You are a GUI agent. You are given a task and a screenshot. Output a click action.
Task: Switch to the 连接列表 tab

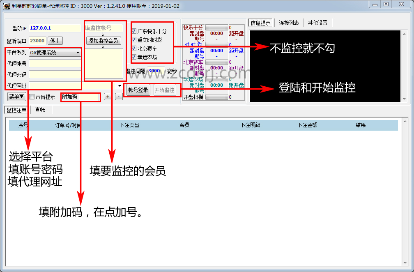click(289, 23)
